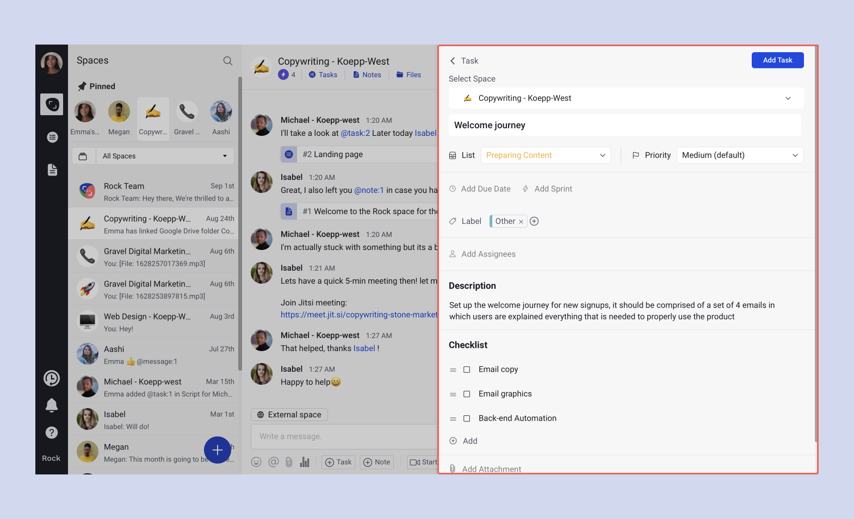Open the Medium priority dropdown
The height and width of the screenshot is (519, 854).
(x=739, y=155)
